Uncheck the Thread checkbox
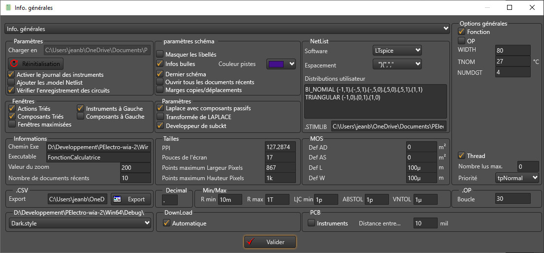The width and height of the screenshot is (544, 253). click(462, 156)
